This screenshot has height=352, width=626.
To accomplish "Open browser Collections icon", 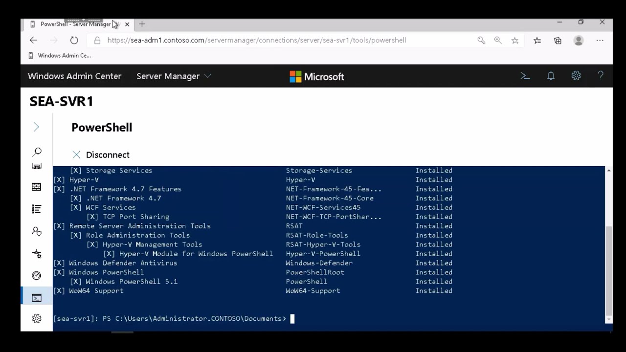I will click(x=558, y=41).
